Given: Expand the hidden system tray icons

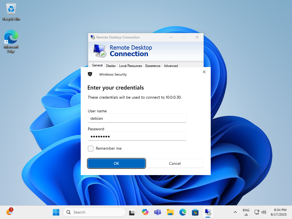Looking at the screenshot, I should (x=235, y=212).
